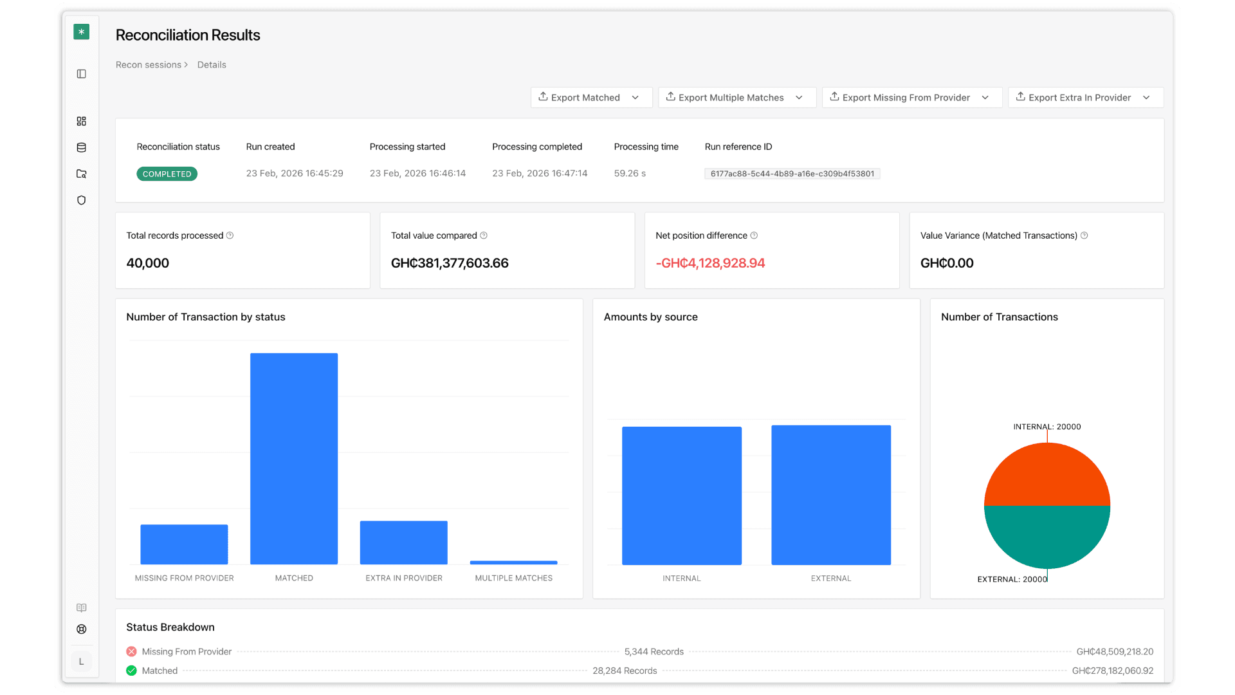Click the Status Breakdown heading
This screenshot has height=695, width=1235.
(x=170, y=627)
